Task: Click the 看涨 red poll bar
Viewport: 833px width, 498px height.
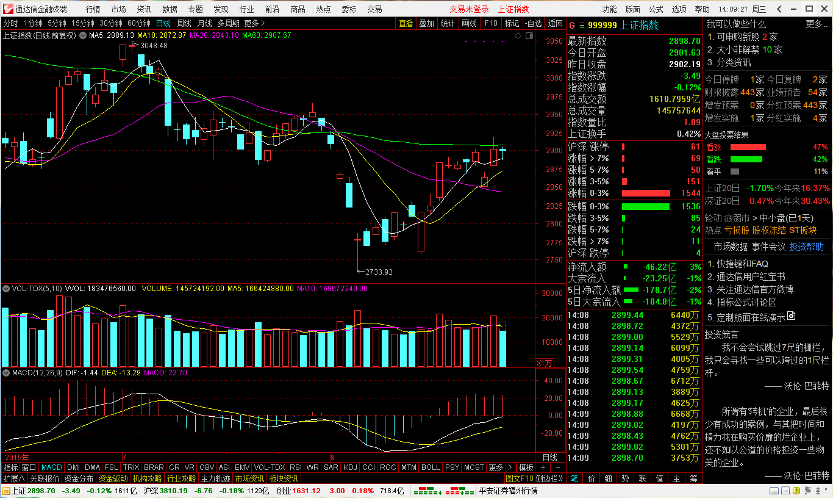Action: [748, 147]
